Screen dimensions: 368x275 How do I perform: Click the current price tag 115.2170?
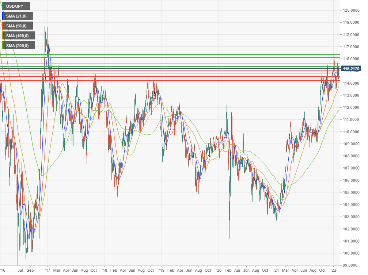click(x=351, y=69)
